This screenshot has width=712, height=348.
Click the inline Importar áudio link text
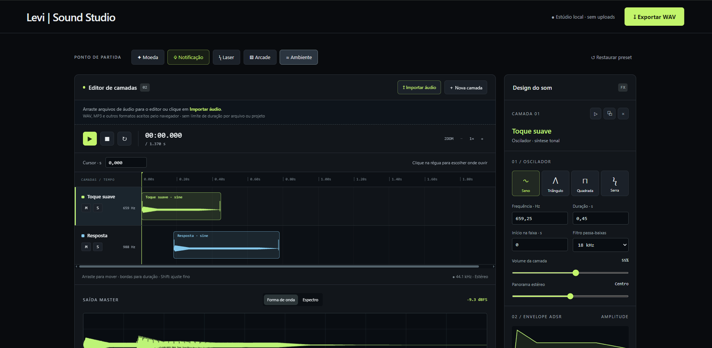coord(205,109)
